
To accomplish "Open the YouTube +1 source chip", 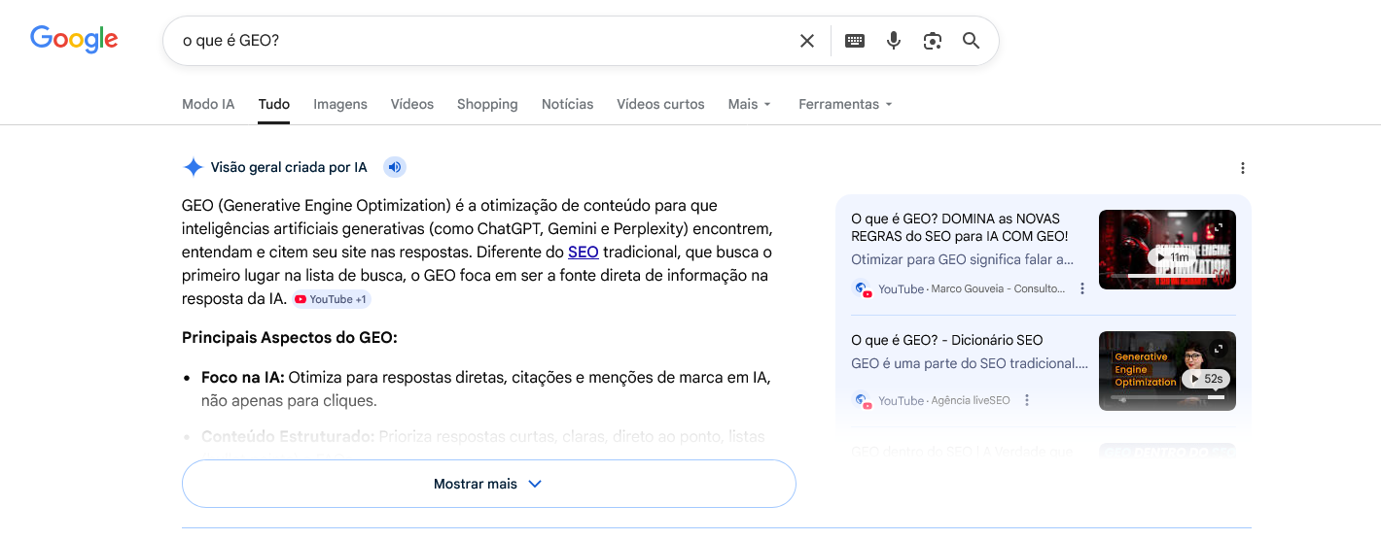I will tap(332, 299).
